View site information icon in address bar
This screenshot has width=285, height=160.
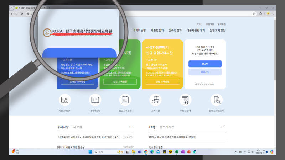pyautogui.click(x=28, y=14)
